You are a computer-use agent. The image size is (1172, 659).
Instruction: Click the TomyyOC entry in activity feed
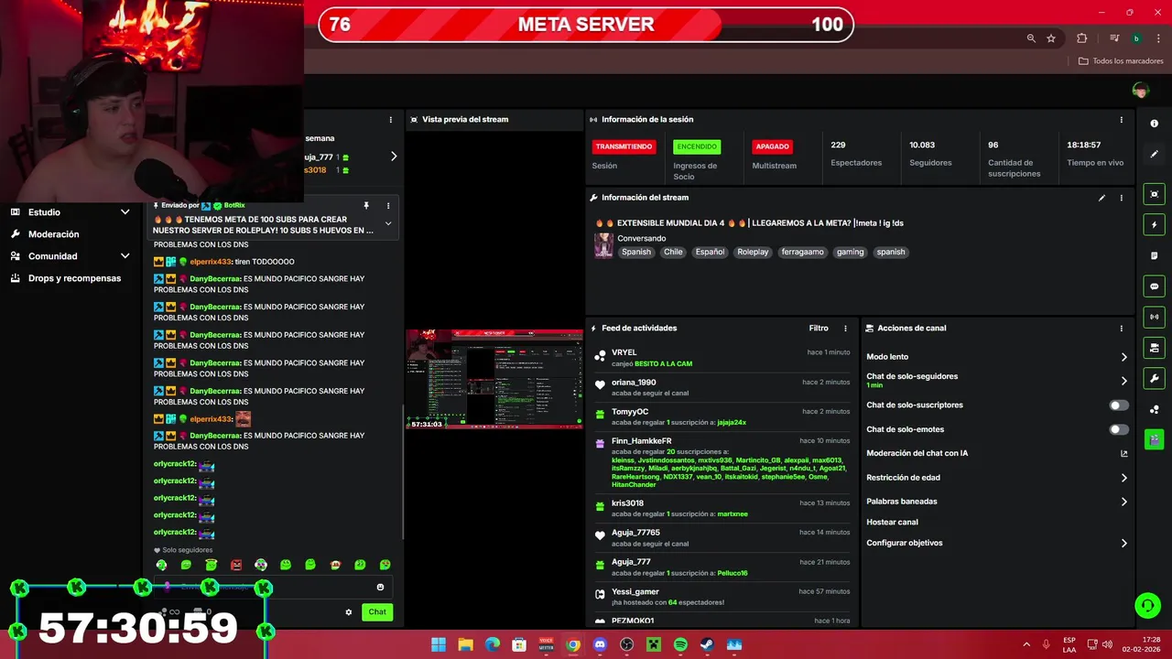pyautogui.click(x=723, y=416)
